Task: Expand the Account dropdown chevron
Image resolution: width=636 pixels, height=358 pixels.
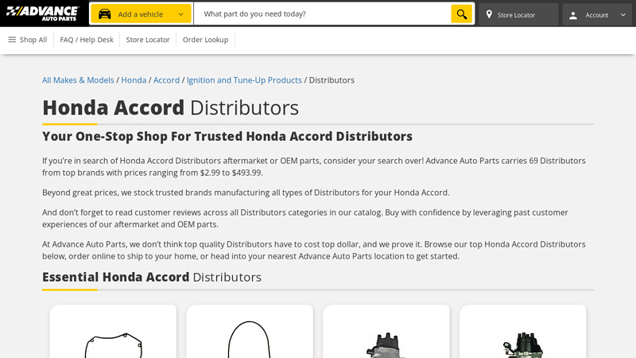Action: tap(623, 15)
